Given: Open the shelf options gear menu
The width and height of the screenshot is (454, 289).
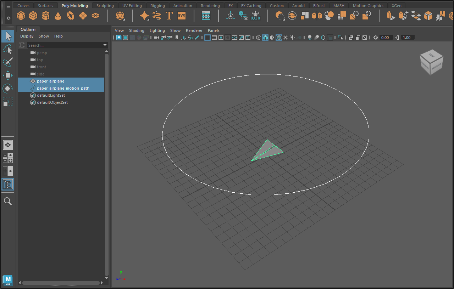Looking at the screenshot, I should pos(9,18).
